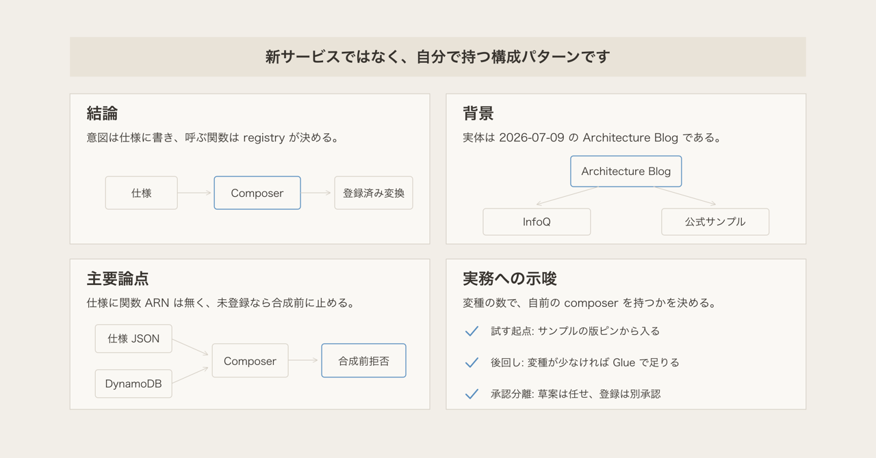
Task: Click the 実務への示唆 heading
Action: tap(510, 279)
